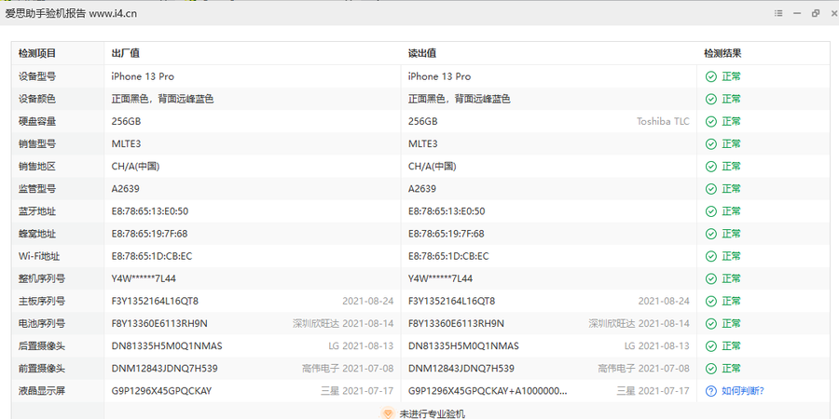Click green check icon for 设备型号 row
This screenshot has width=839, height=419.
[x=711, y=76]
